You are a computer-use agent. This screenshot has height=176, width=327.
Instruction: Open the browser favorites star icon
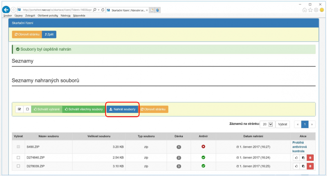tap(310, 10)
